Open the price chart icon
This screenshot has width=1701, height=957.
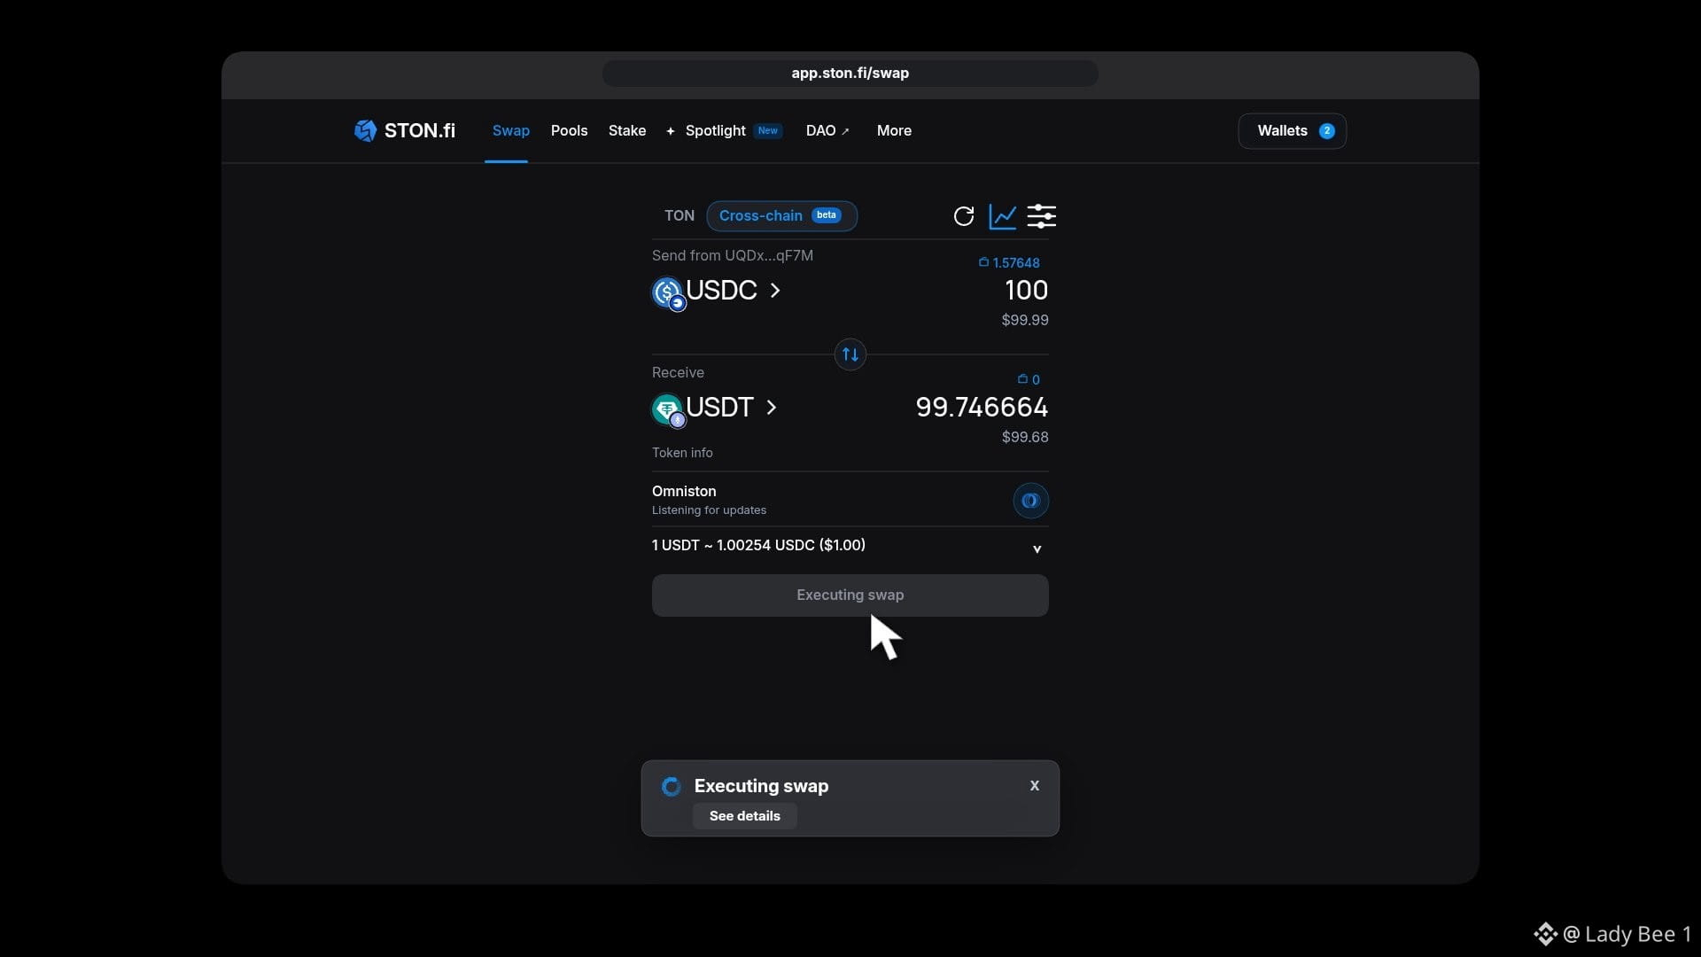[x=1003, y=216]
